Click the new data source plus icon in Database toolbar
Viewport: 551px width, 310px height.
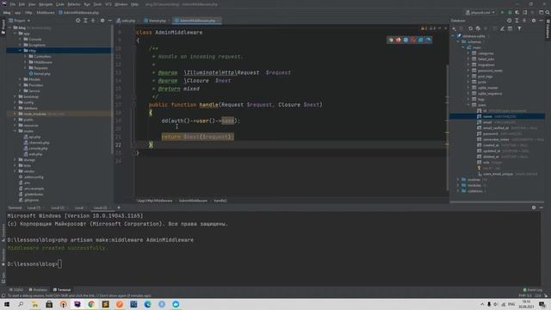(455, 28)
